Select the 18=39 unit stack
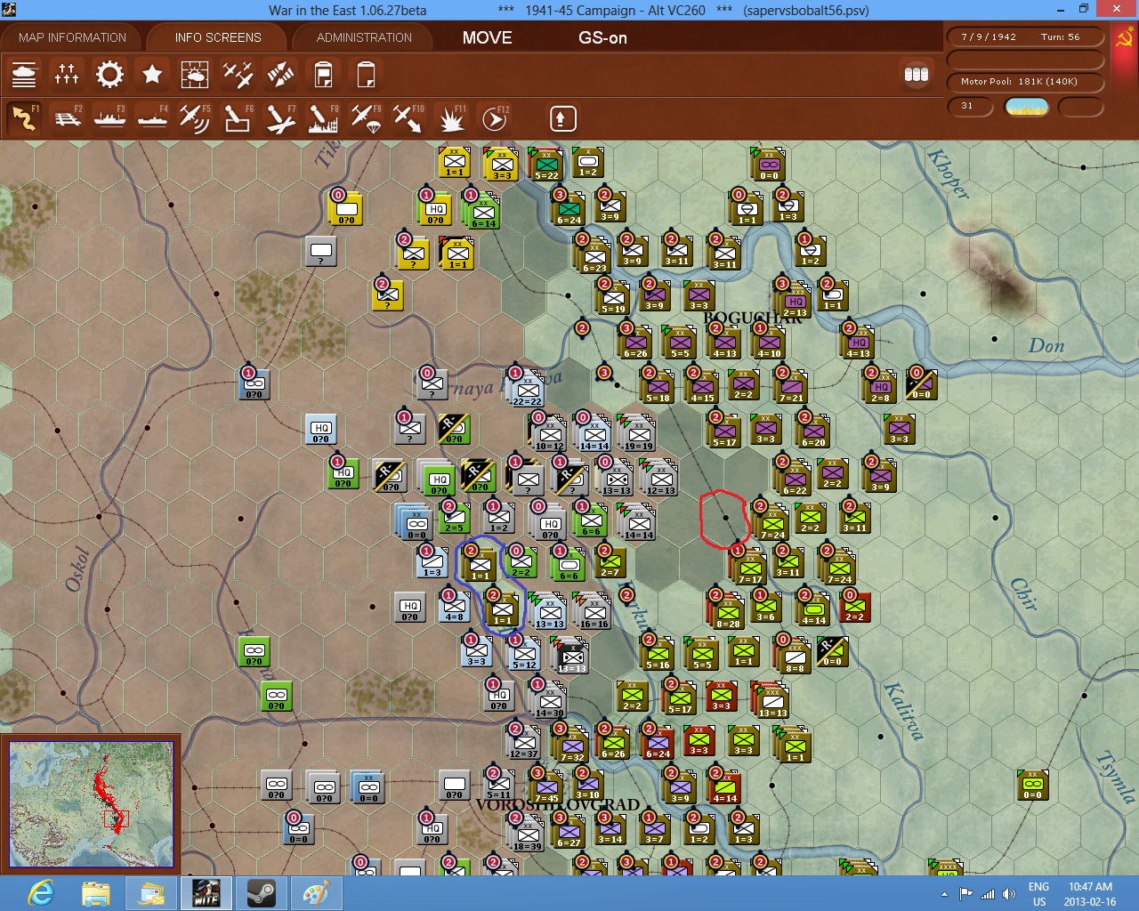 click(x=528, y=834)
